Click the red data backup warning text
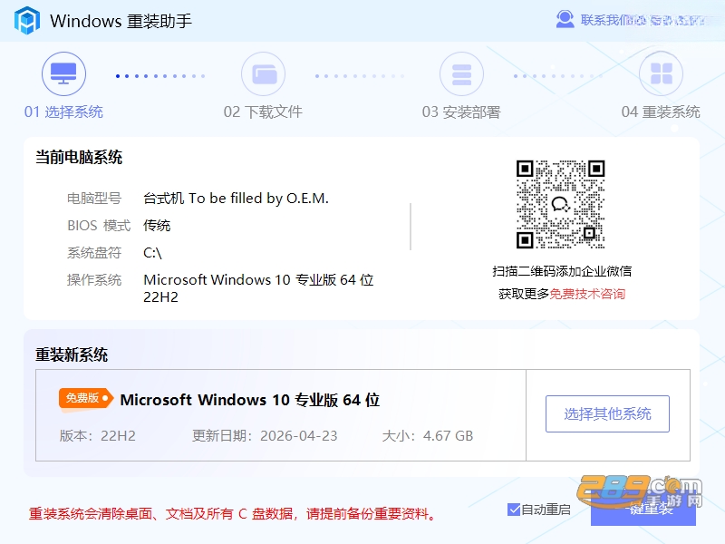This screenshot has width=725, height=544. click(233, 513)
